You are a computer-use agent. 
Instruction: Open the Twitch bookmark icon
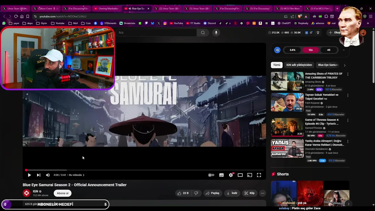(146, 23)
